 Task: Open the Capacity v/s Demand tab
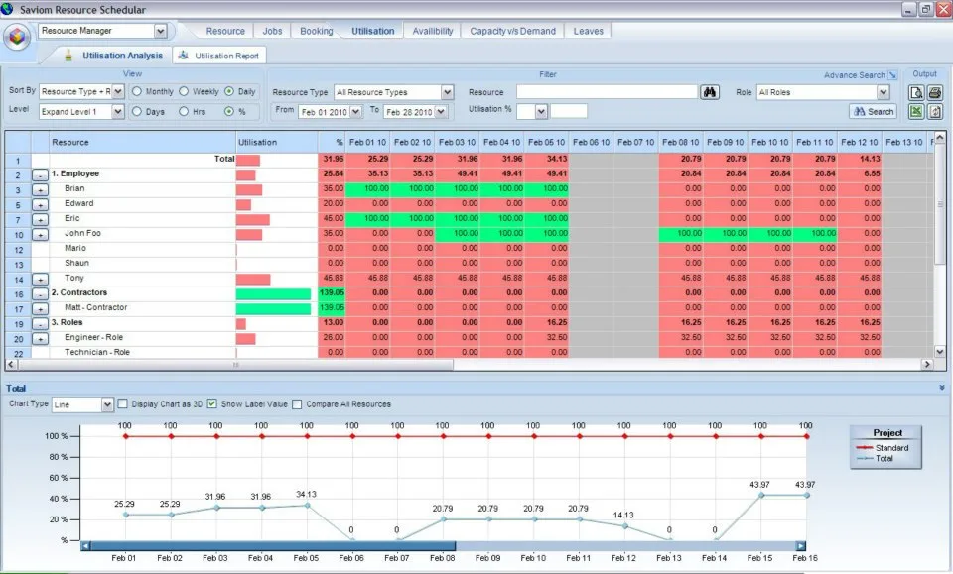[512, 31]
